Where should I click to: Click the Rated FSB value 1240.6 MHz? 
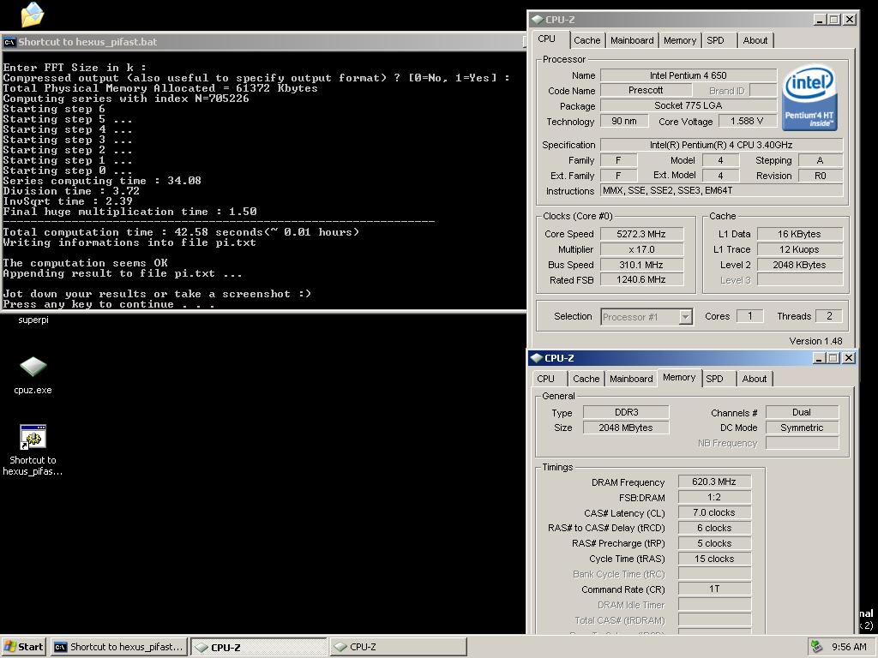pyautogui.click(x=641, y=280)
